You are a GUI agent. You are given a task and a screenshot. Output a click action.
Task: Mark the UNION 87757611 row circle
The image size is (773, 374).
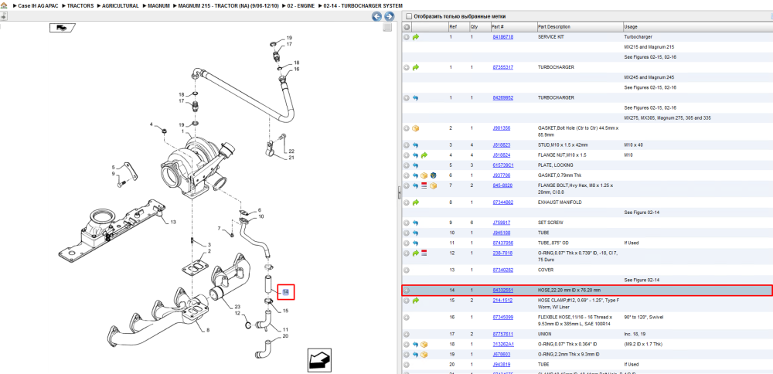[x=407, y=334]
